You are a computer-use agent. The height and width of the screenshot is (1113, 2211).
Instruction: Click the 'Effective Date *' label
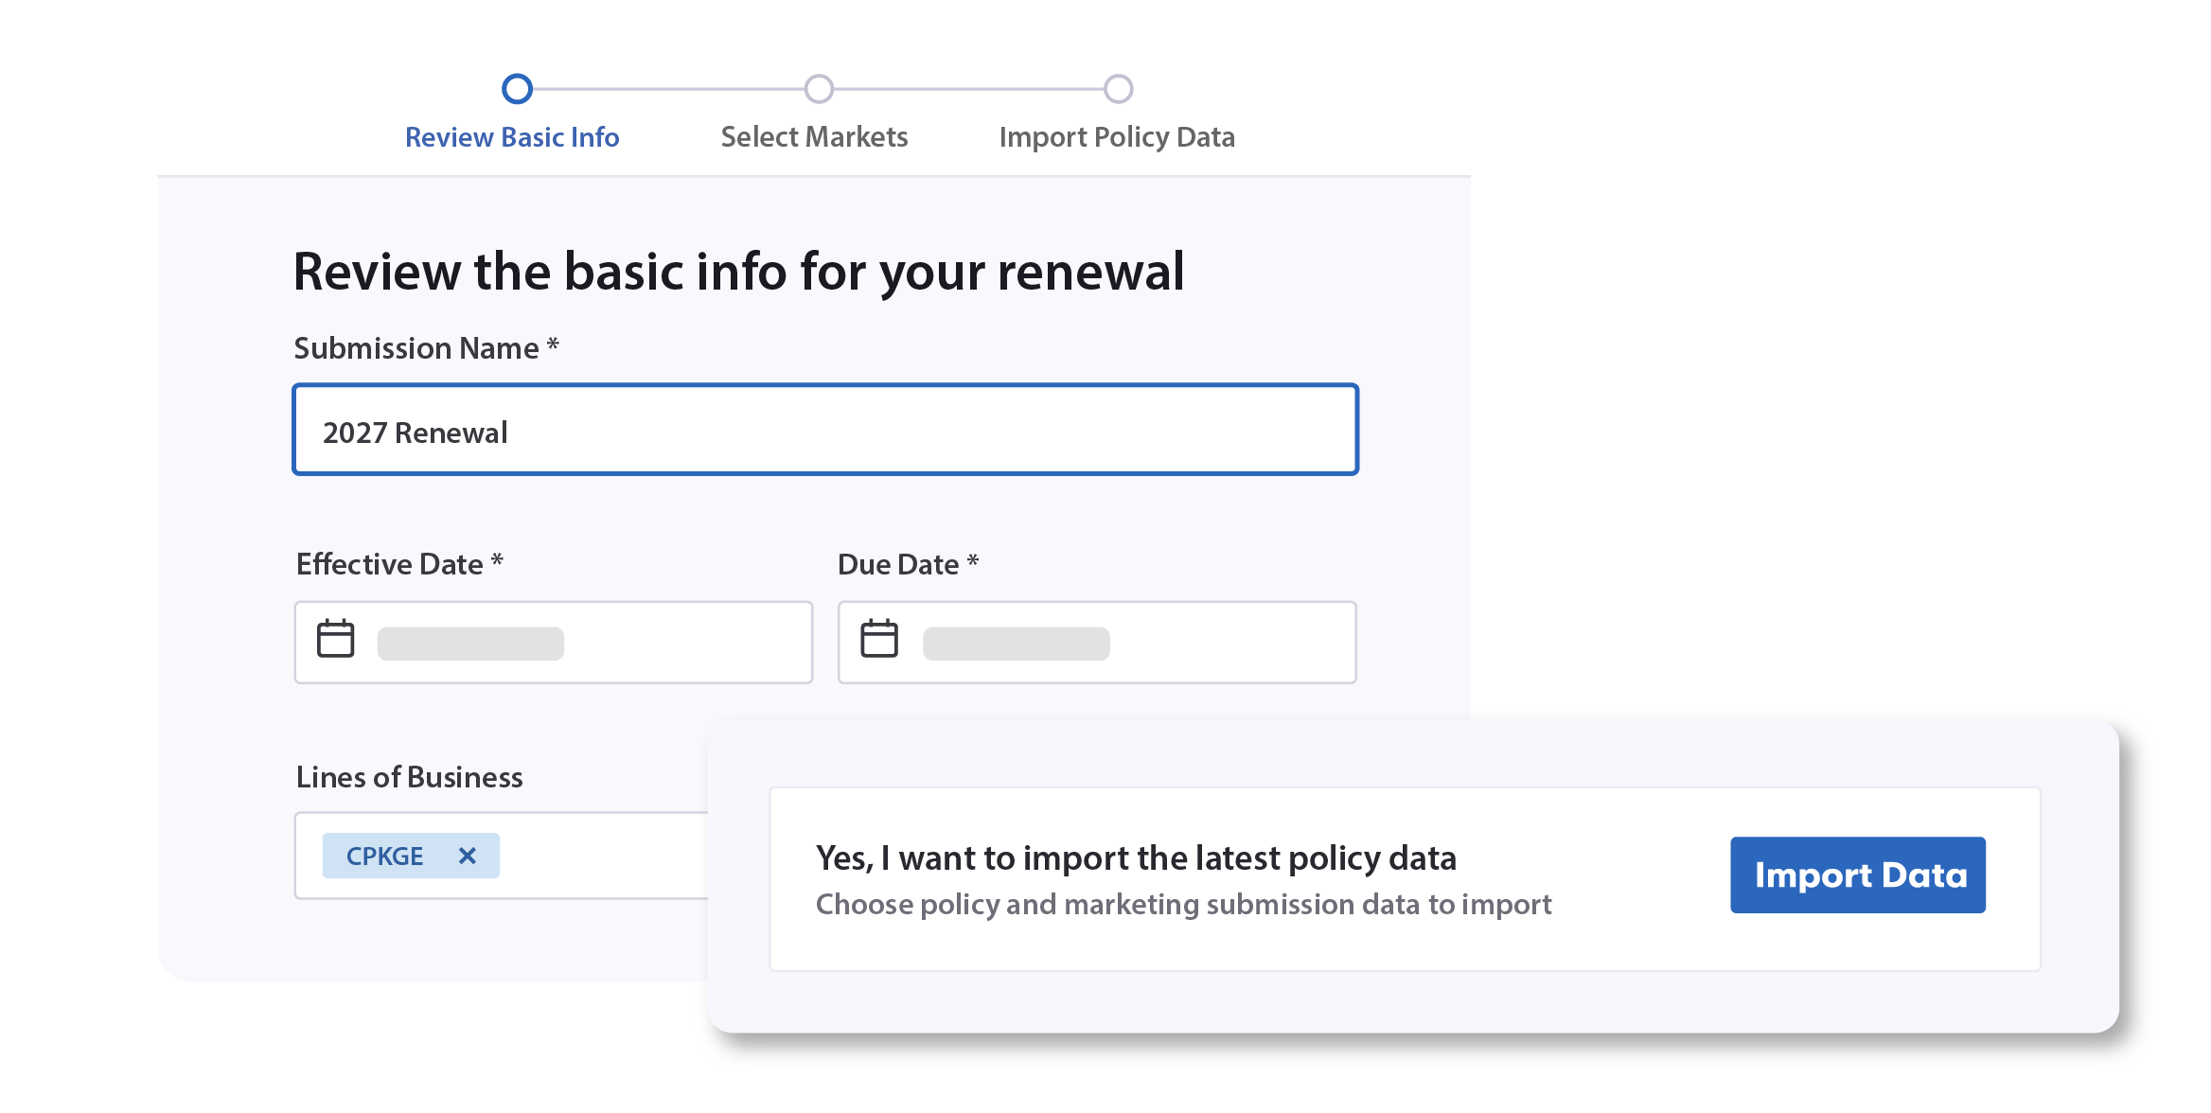399,564
